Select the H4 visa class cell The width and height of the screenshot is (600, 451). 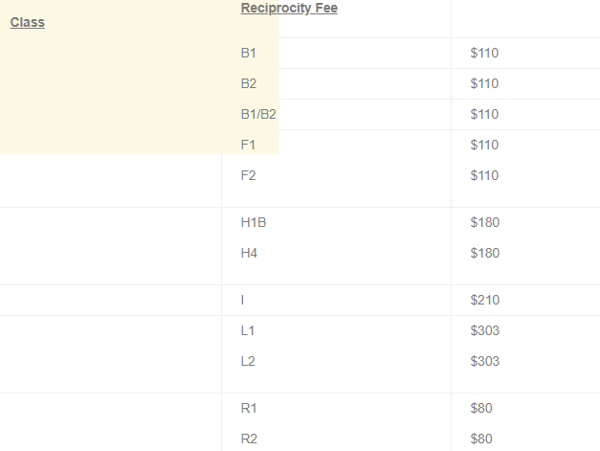[x=249, y=253]
